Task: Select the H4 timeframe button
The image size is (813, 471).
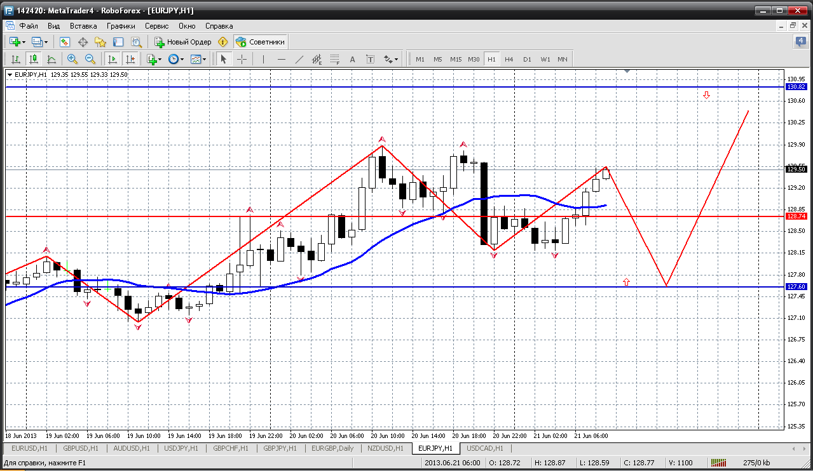Action: (509, 59)
